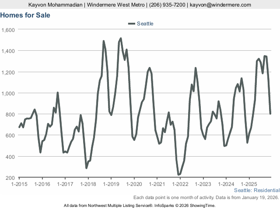Click the lowest trough near 1-2022
280x210 pixels.
coord(178,175)
